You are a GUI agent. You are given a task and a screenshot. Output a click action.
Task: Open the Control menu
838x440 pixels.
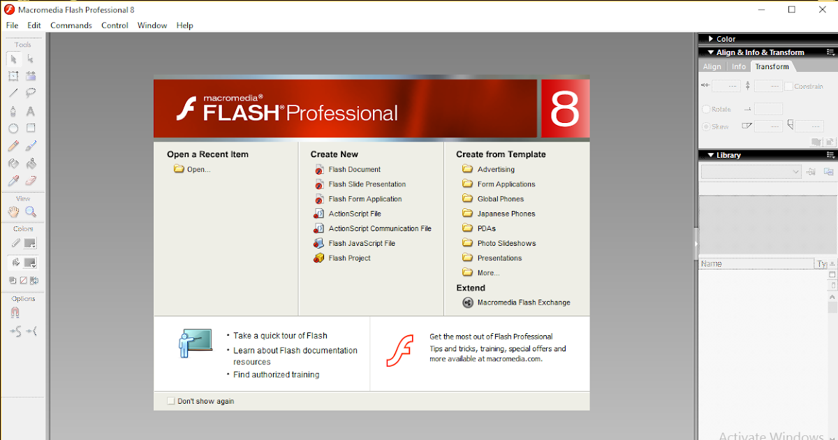(115, 25)
